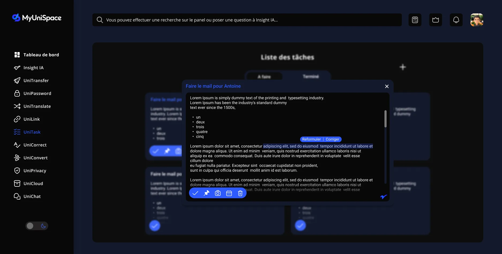502x254 pixels.
Task: Click the search magnifier icon
Action: [x=100, y=20]
